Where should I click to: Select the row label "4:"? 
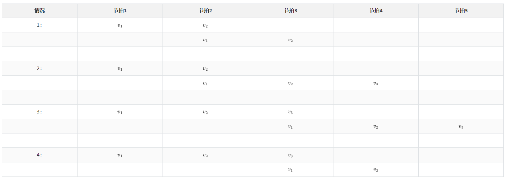pos(39,155)
